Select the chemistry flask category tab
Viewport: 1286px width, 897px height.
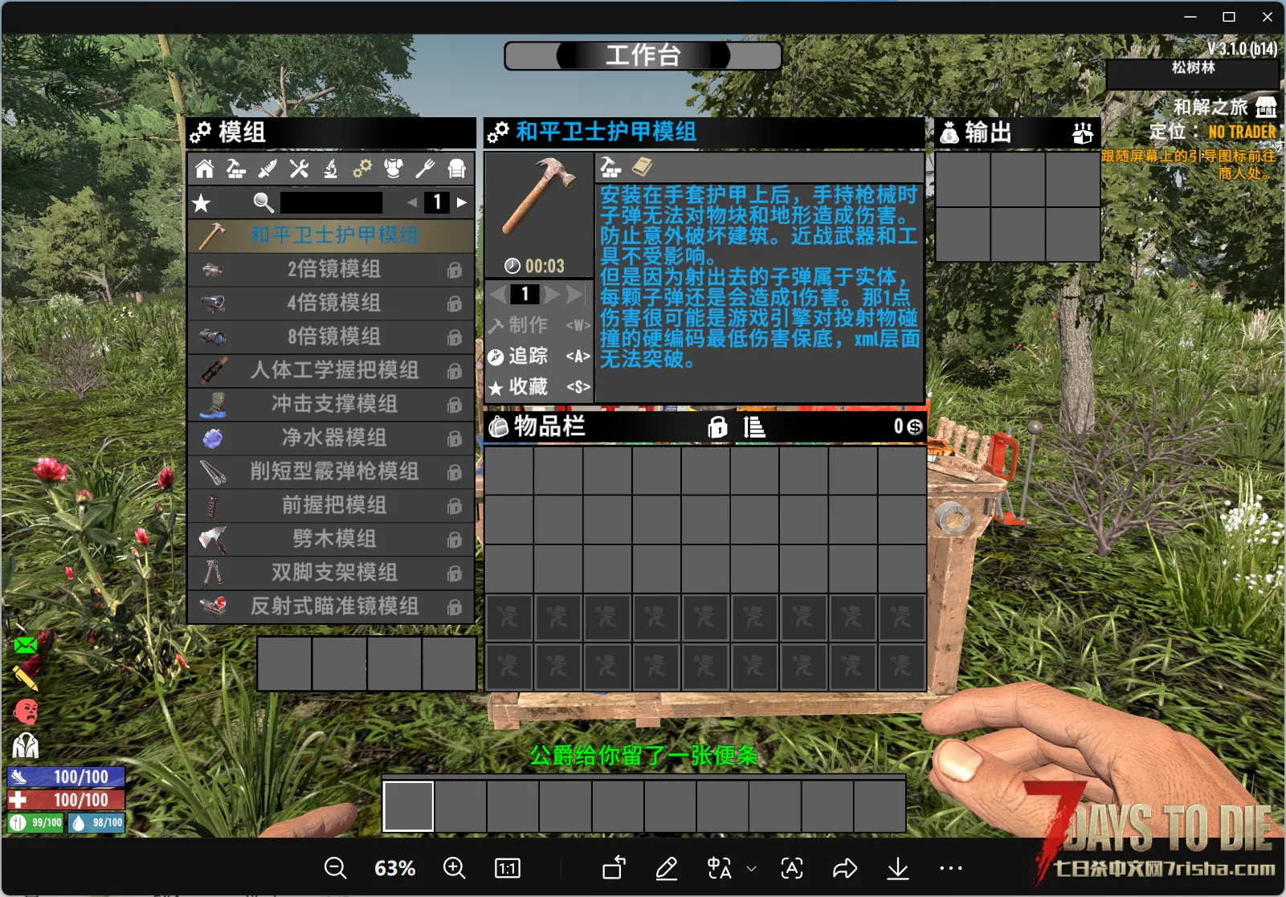coord(330,169)
